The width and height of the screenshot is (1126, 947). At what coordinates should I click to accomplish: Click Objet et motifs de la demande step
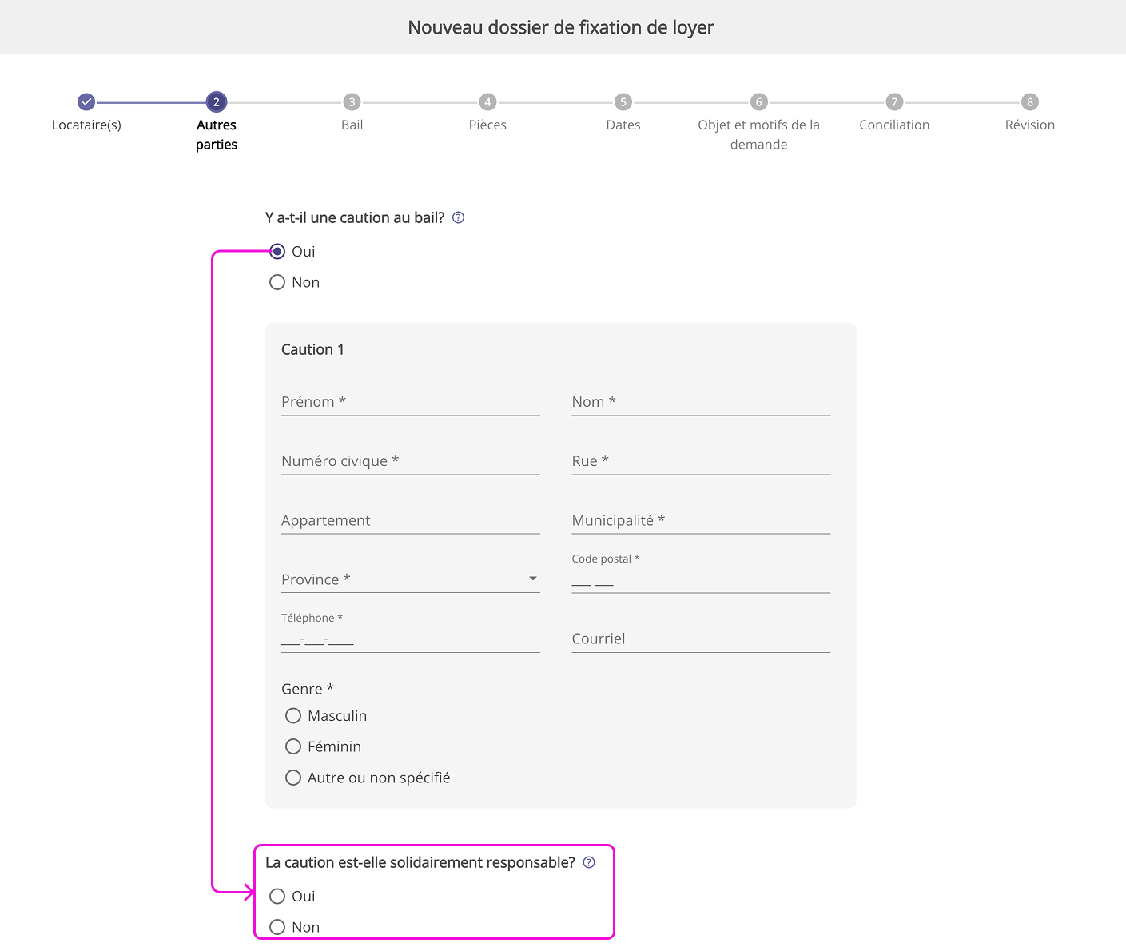pyautogui.click(x=758, y=134)
